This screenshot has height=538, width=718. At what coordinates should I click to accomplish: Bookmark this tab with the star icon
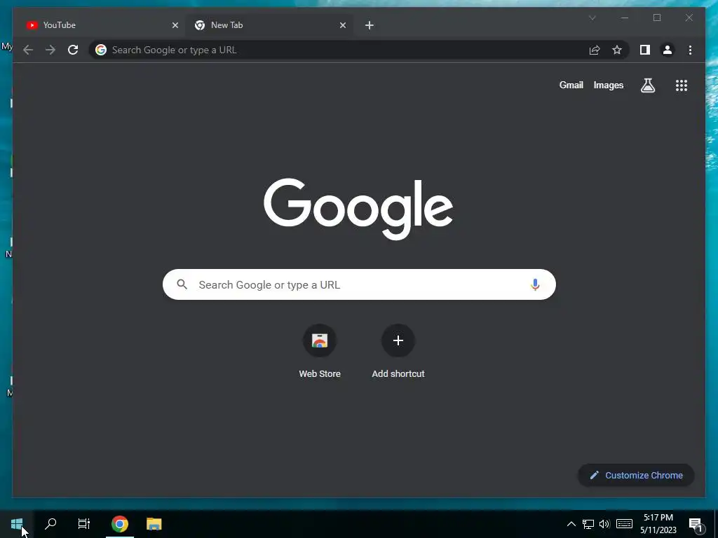(617, 50)
